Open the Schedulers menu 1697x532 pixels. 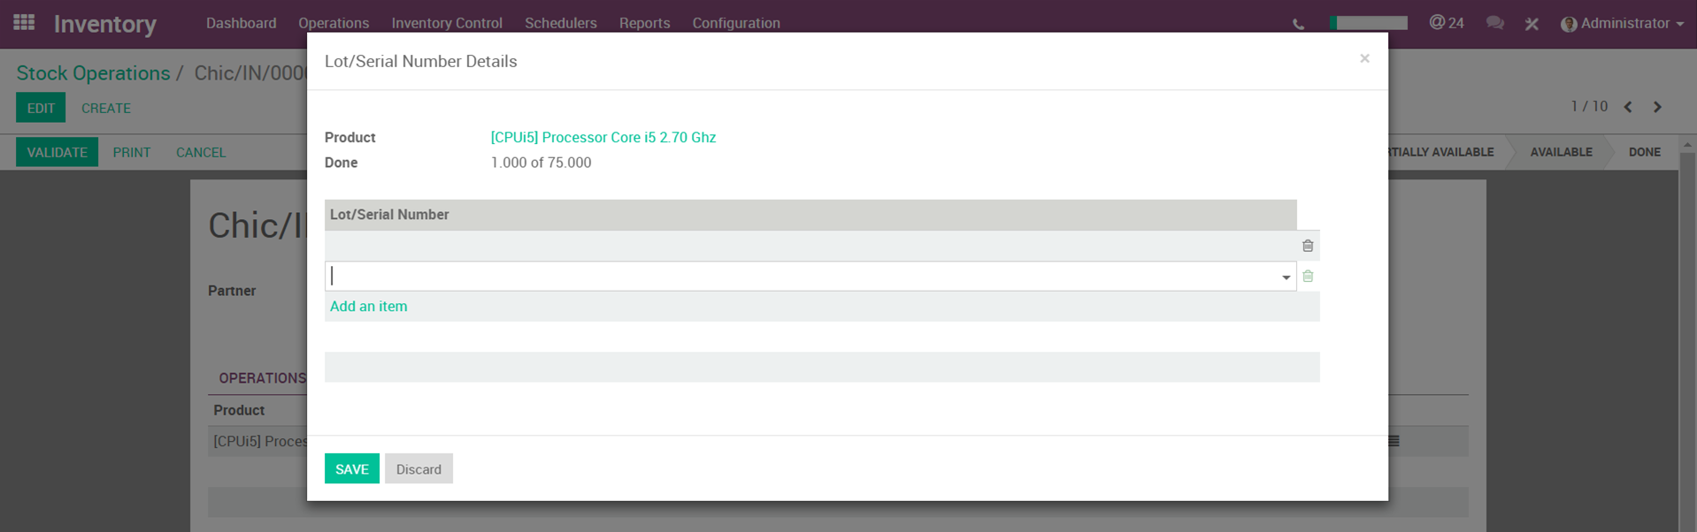click(561, 23)
